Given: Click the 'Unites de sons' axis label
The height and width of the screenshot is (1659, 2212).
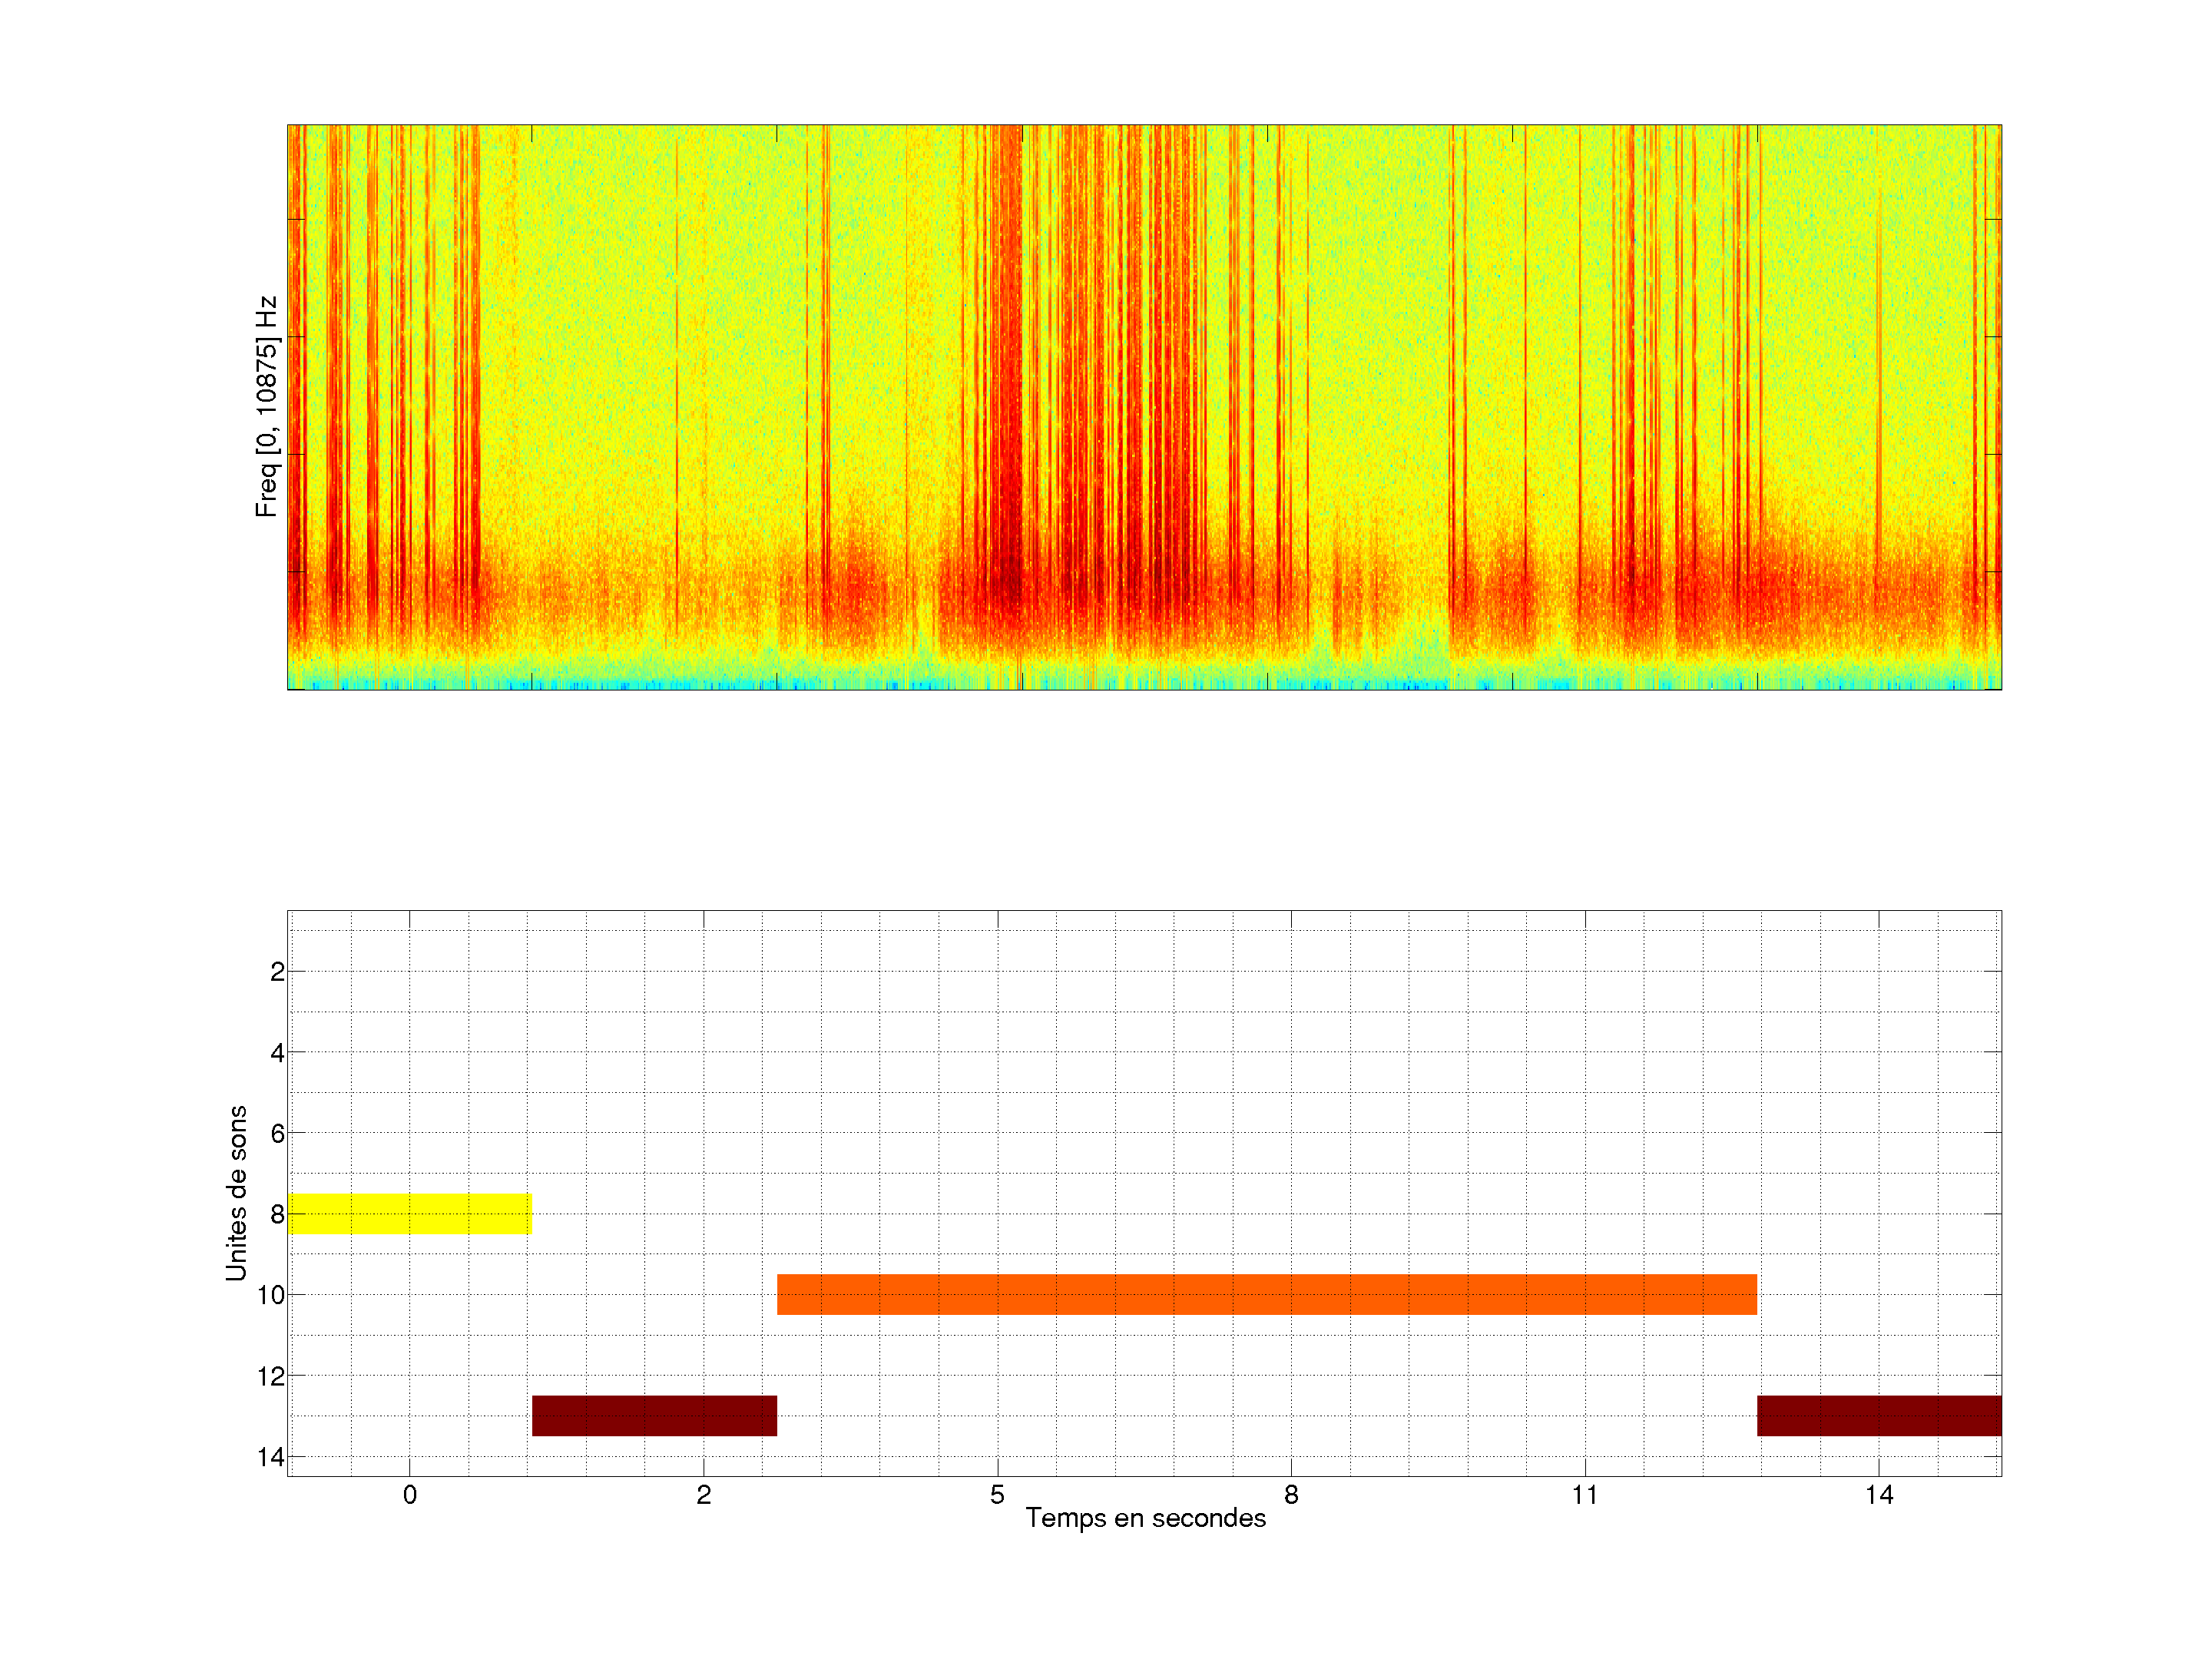Looking at the screenshot, I should coord(236,1193).
